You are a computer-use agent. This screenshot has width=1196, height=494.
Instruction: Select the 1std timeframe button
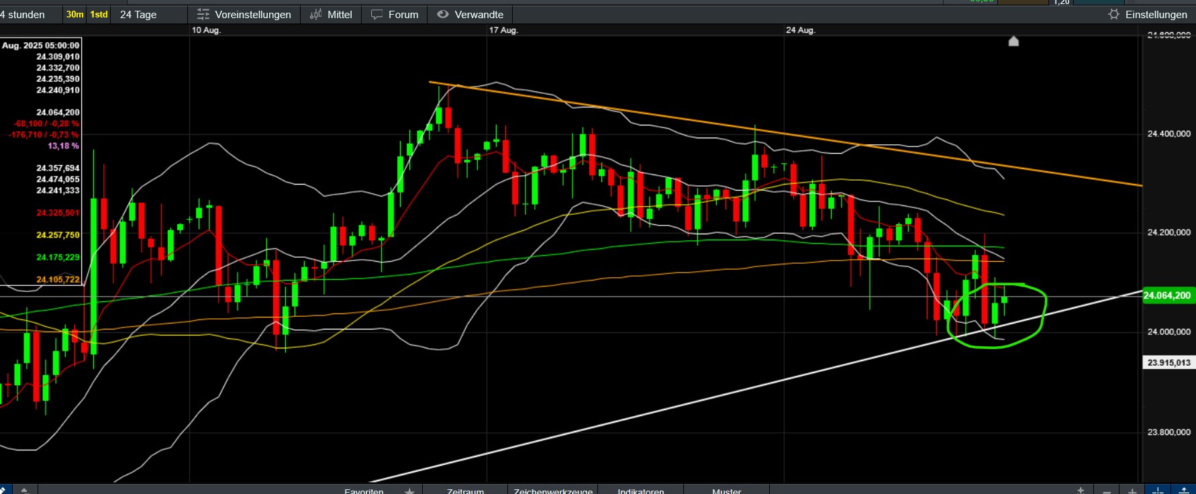click(99, 14)
